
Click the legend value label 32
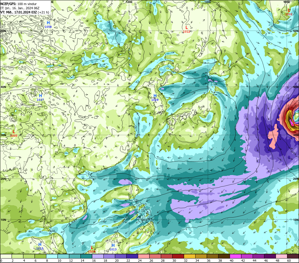[x=186, y=261]
